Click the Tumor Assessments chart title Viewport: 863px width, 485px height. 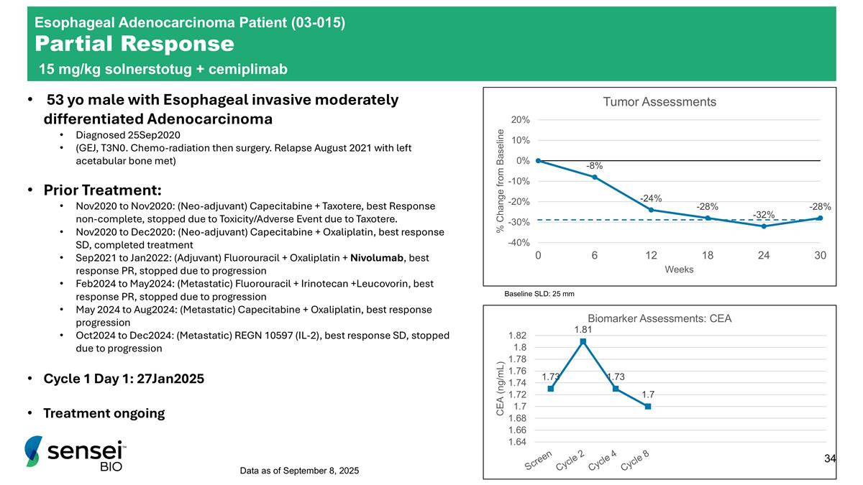[659, 102]
